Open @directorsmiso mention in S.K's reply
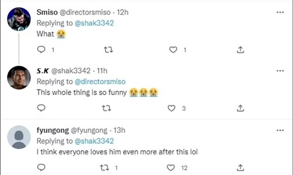The width and height of the screenshot is (293, 175). pos(101,82)
